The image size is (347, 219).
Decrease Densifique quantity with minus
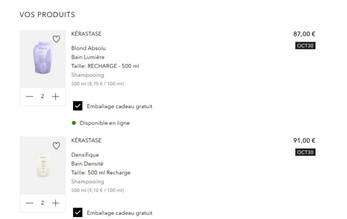pyautogui.click(x=29, y=203)
